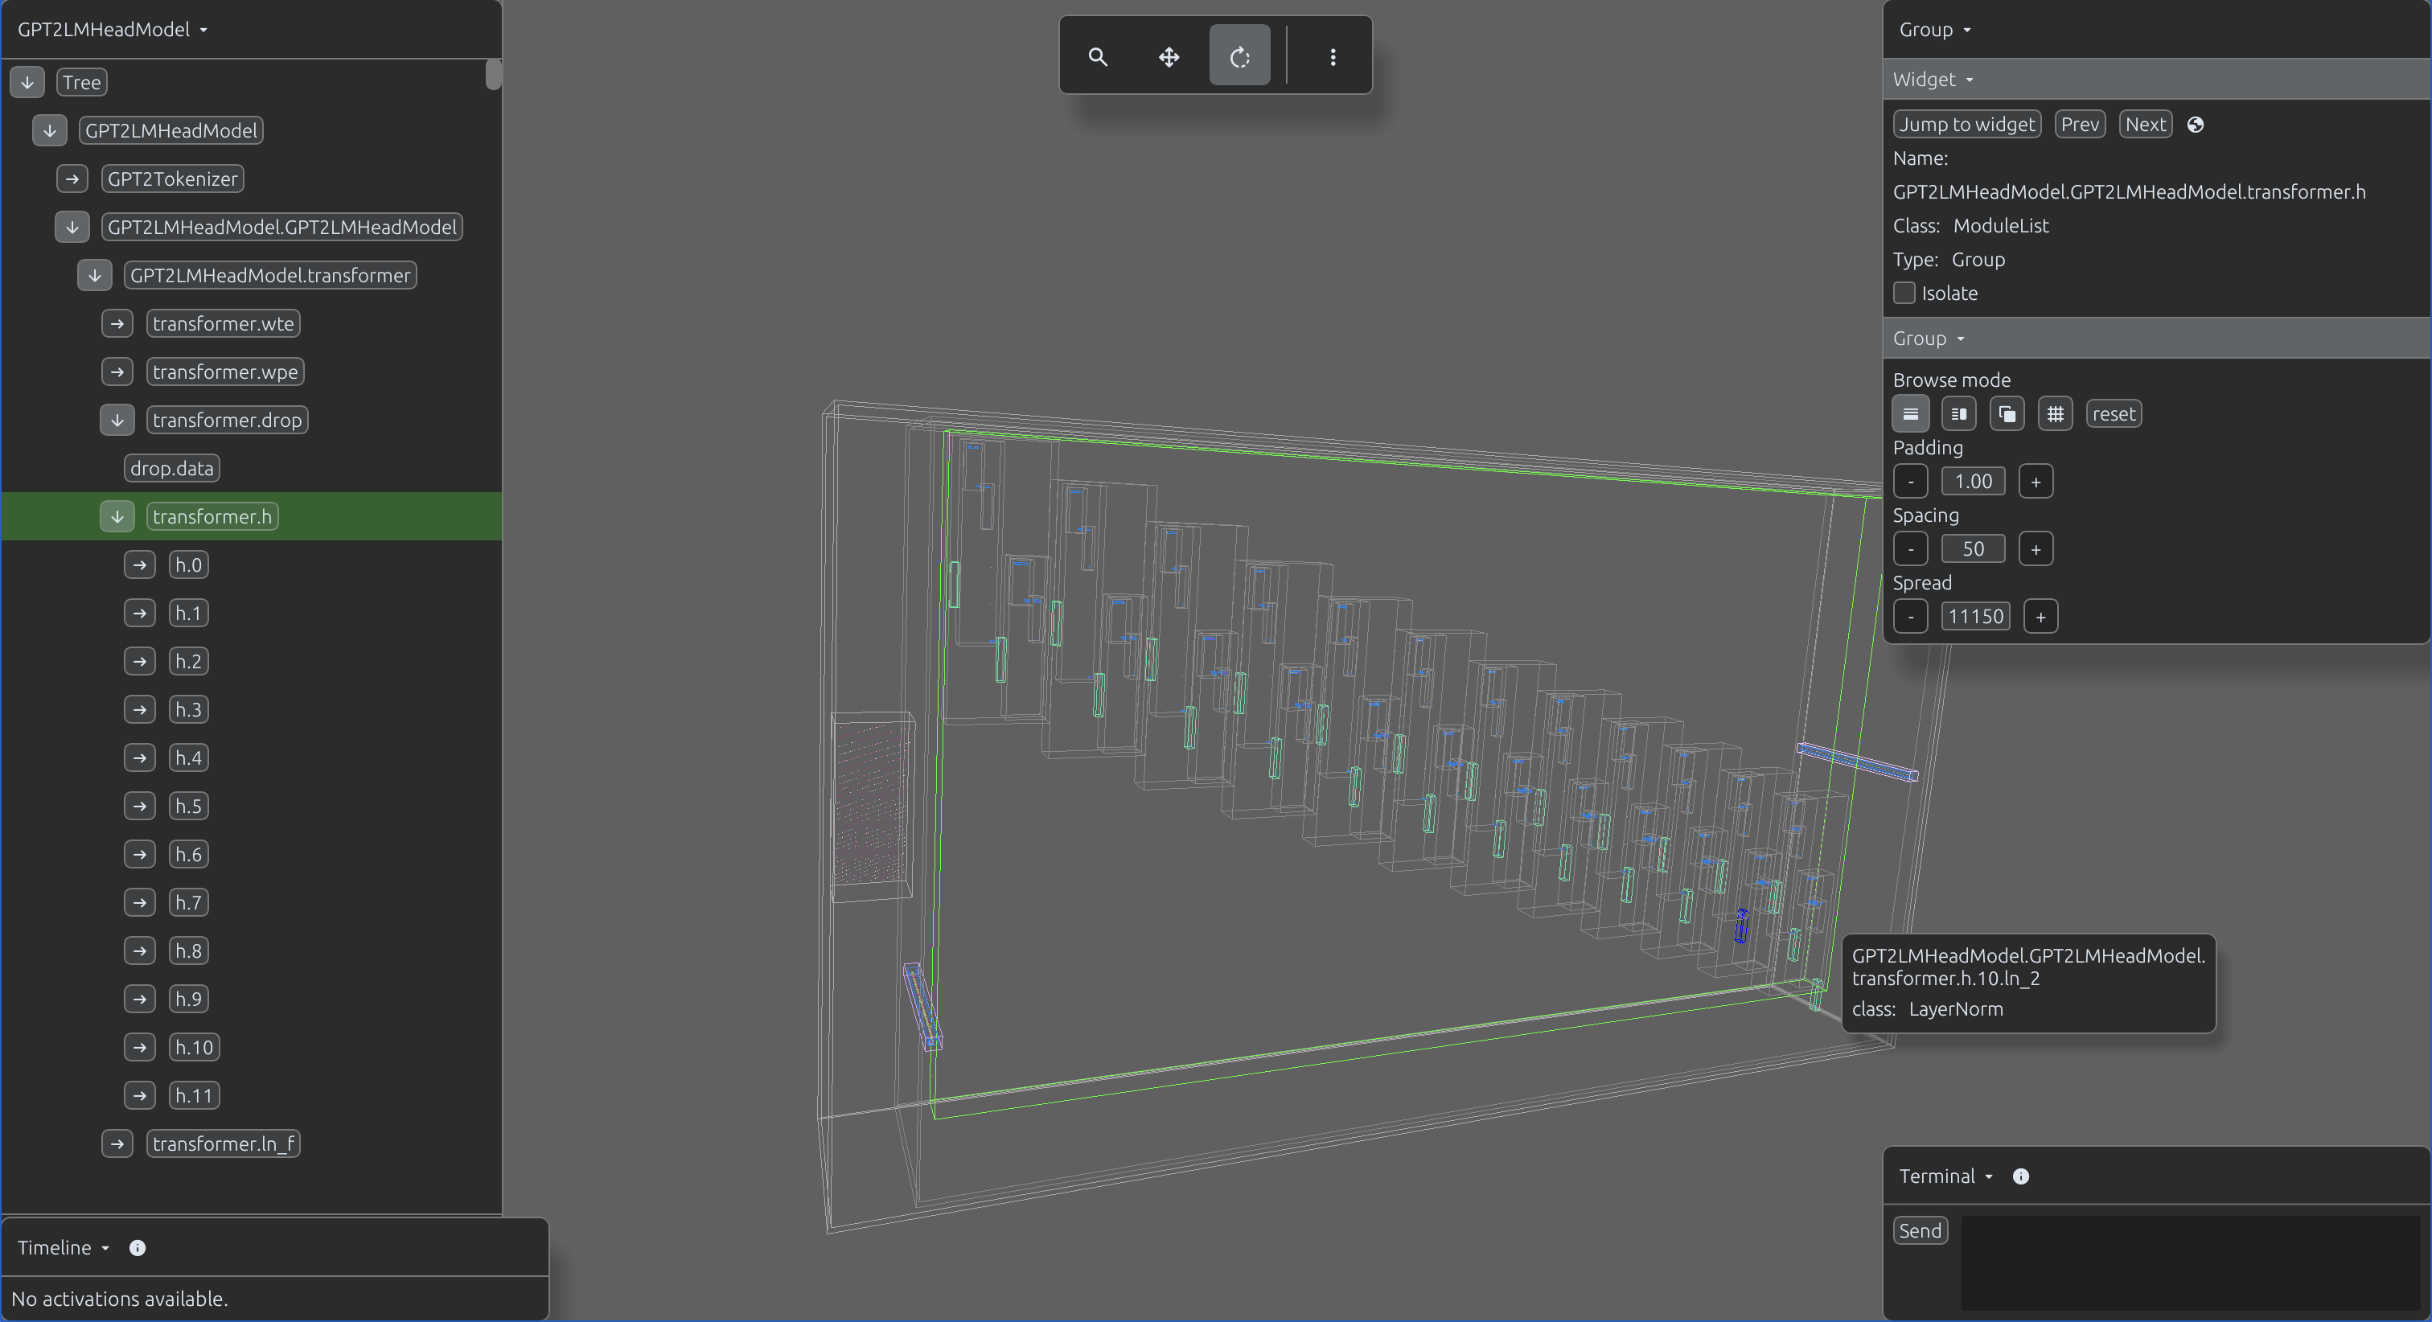The width and height of the screenshot is (2432, 1322).
Task: Select the h.7 tree label
Action: 189,903
